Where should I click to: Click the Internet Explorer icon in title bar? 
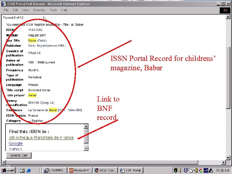pos(4,4)
